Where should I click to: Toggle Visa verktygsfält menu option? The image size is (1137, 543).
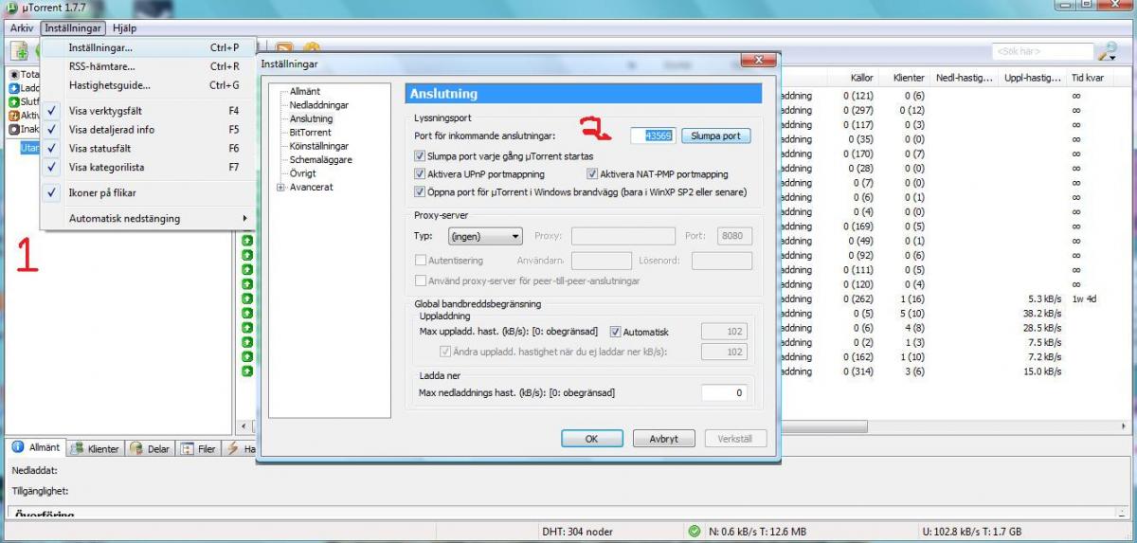(x=148, y=111)
